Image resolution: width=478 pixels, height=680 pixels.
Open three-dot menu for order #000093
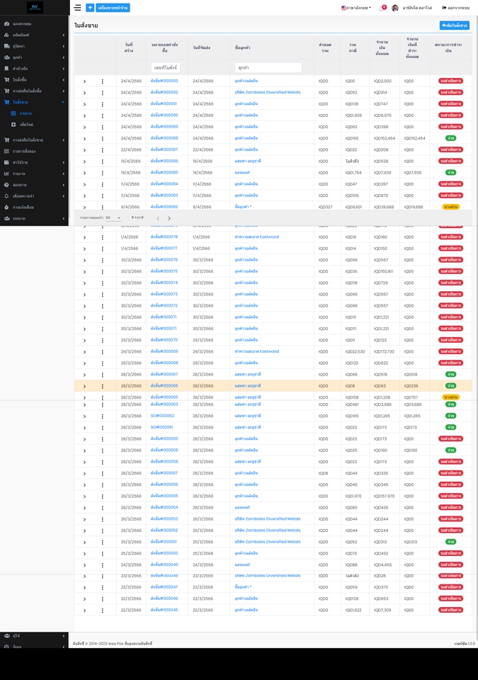(103, 81)
